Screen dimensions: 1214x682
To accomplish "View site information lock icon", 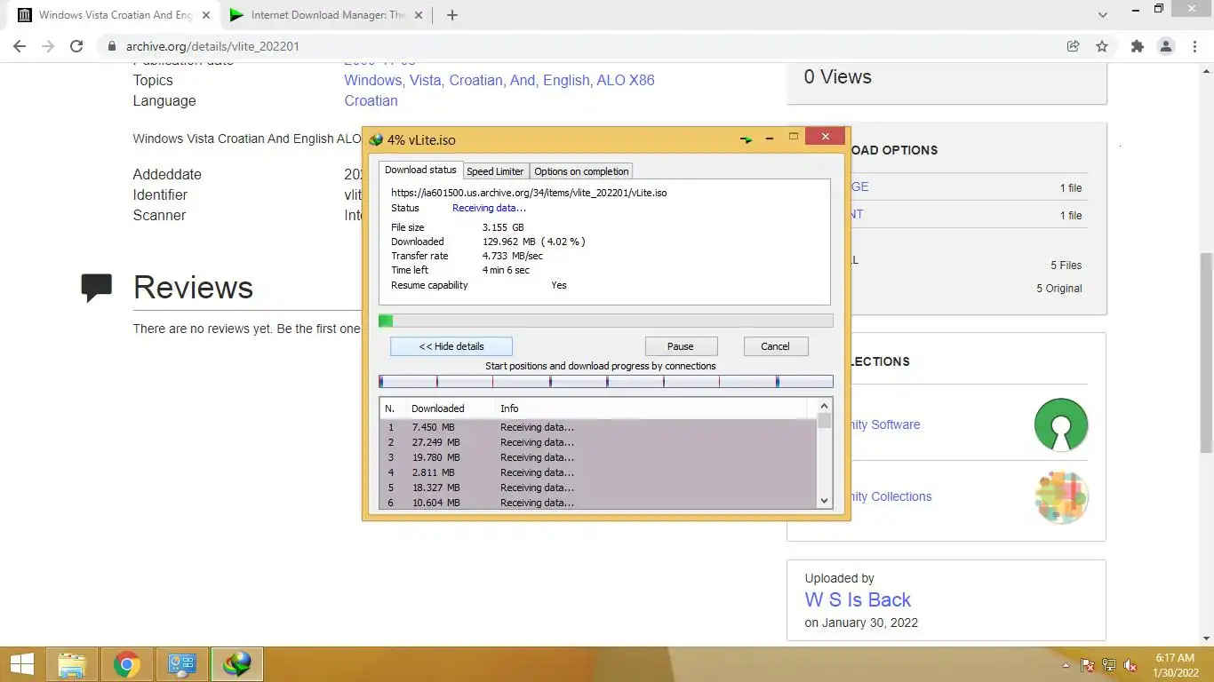I will [x=112, y=46].
